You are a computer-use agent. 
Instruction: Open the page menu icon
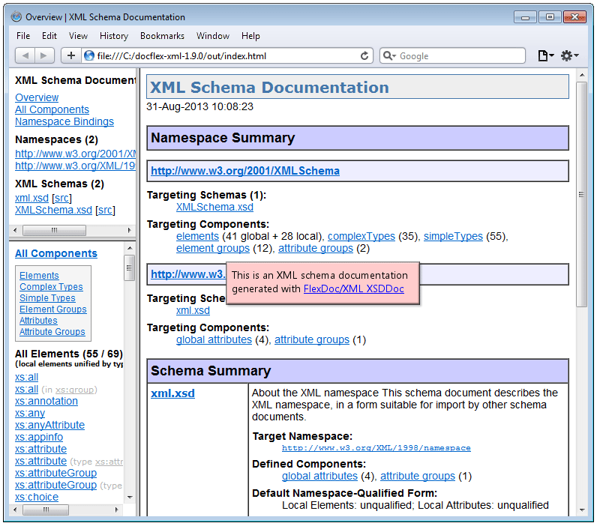pyautogui.click(x=545, y=55)
